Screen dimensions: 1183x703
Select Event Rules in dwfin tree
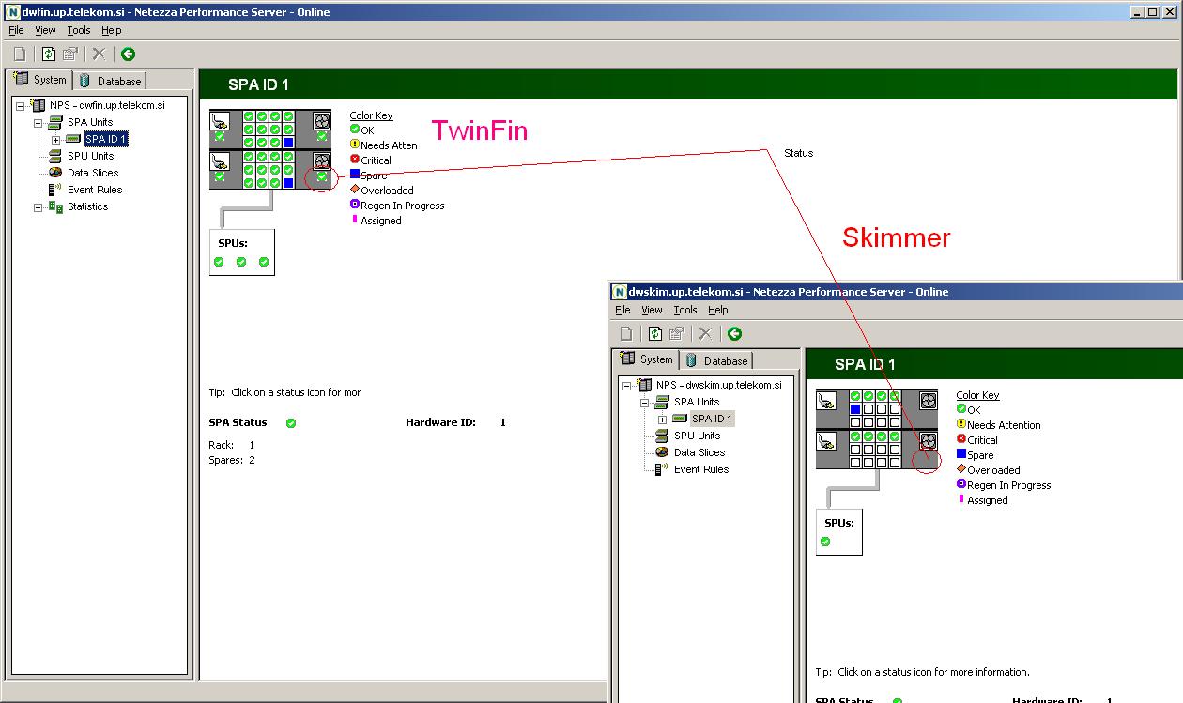95,190
